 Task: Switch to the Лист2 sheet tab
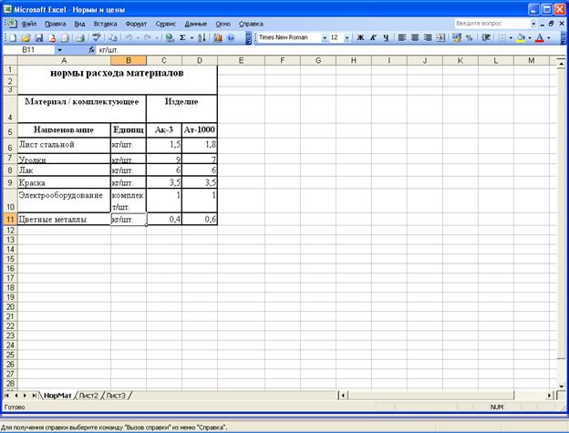88,396
